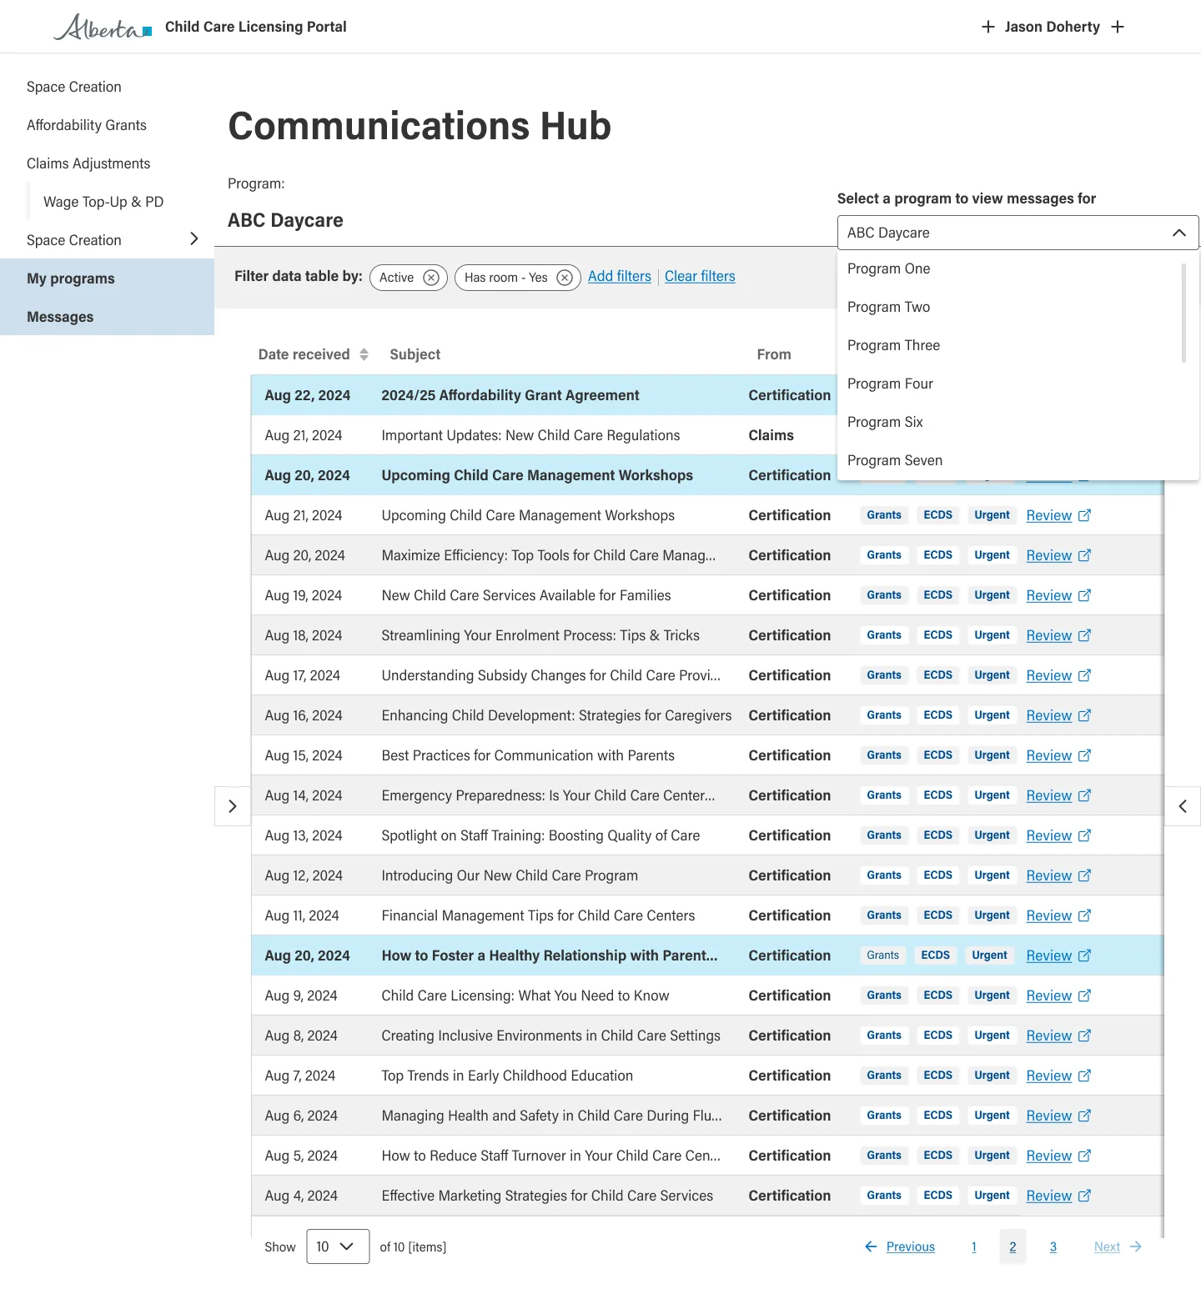Click the left-edge arrow beside the table
The height and width of the screenshot is (1304, 1201).
tap(233, 806)
